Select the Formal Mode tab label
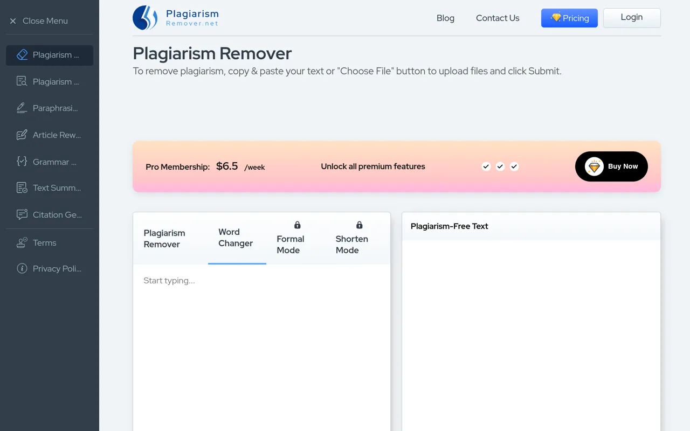 [x=291, y=245]
